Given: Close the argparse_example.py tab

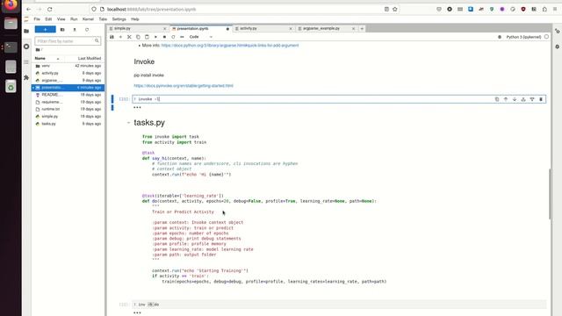Looking at the screenshot, I should tap(353, 28).
